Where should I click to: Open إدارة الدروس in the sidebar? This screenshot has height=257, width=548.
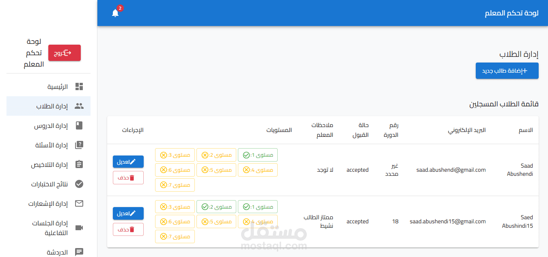point(48,125)
